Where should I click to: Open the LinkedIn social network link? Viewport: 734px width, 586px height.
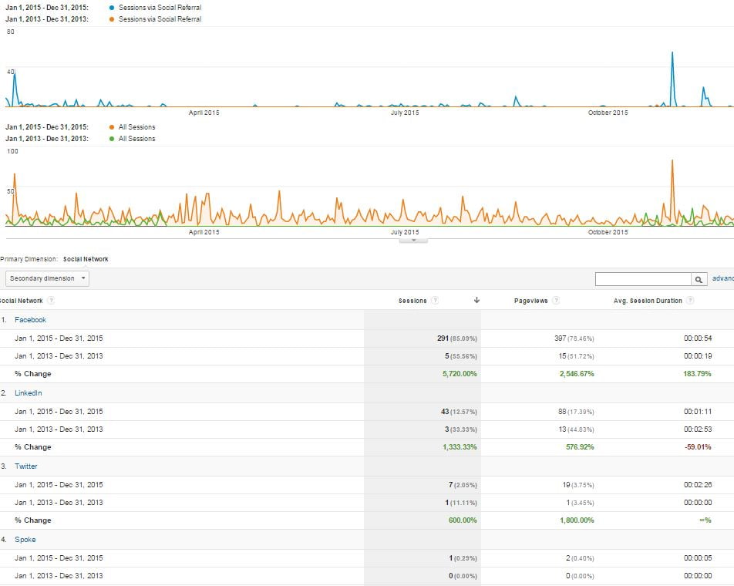pyautogui.click(x=29, y=393)
